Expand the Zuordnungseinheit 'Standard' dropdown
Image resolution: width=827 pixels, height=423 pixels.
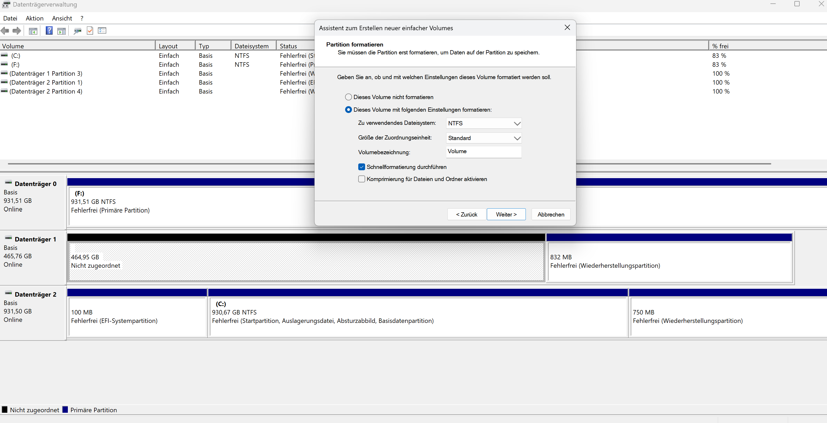(x=483, y=138)
